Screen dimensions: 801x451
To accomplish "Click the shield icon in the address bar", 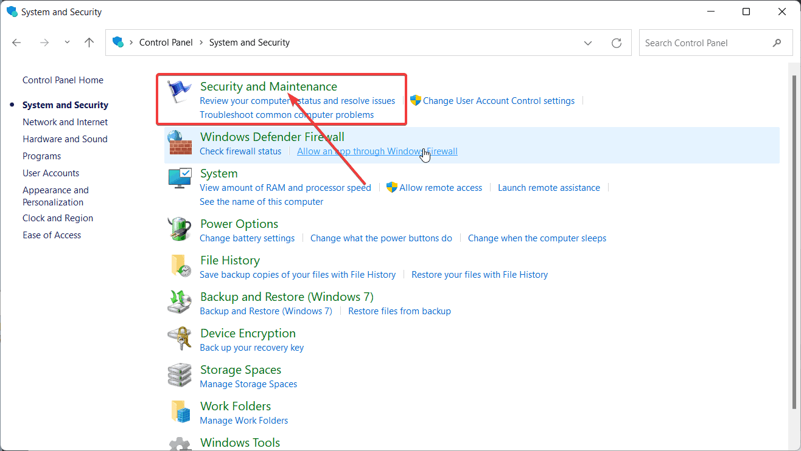I will pos(118,43).
